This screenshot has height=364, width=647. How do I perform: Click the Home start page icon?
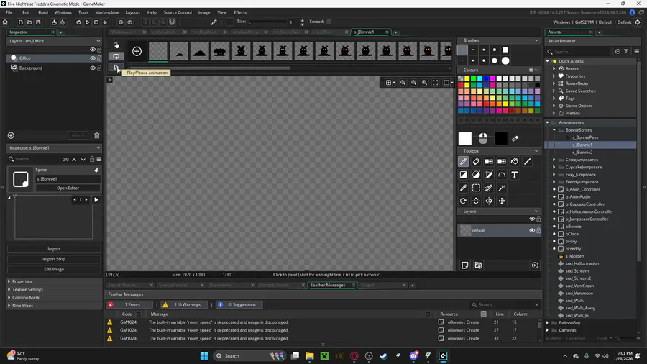click(5, 22)
